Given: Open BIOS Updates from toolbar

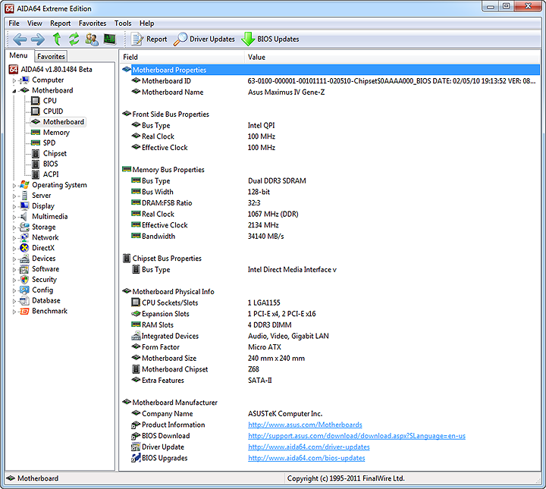Looking at the screenshot, I should (x=270, y=39).
